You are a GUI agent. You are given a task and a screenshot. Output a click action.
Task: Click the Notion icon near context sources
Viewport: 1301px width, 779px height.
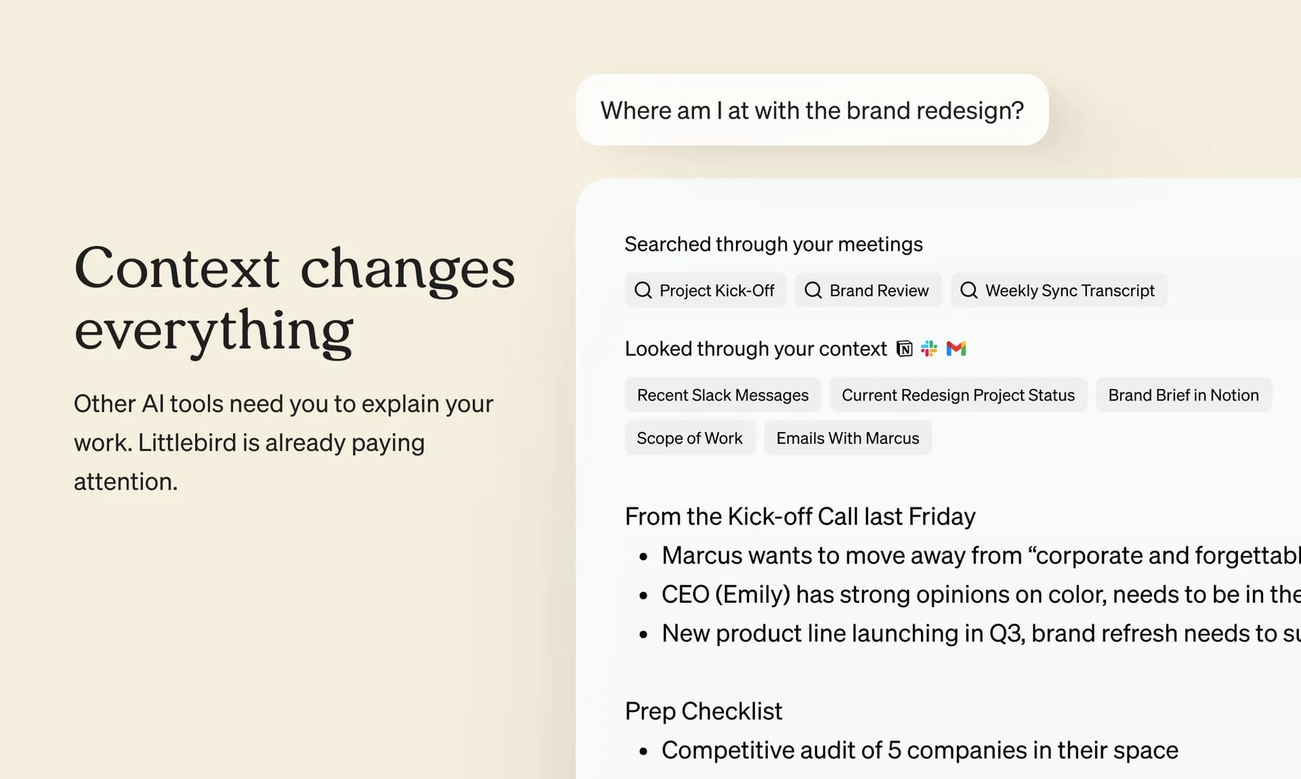[x=904, y=348]
